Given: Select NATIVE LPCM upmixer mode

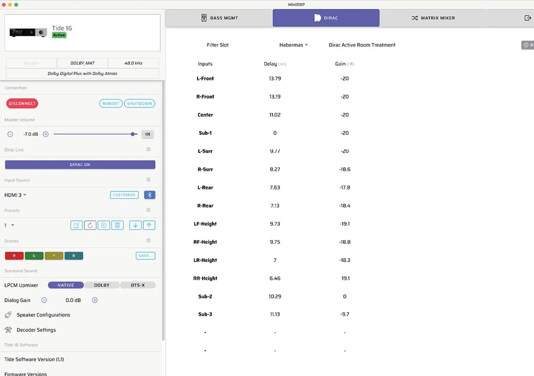Looking at the screenshot, I should (66, 285).
